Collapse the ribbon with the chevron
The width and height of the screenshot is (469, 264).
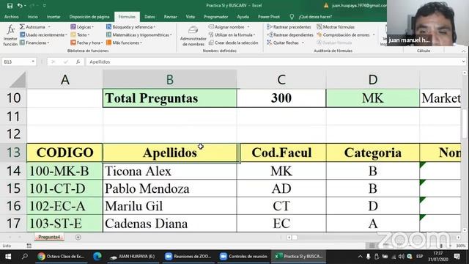tap(463, 51)
